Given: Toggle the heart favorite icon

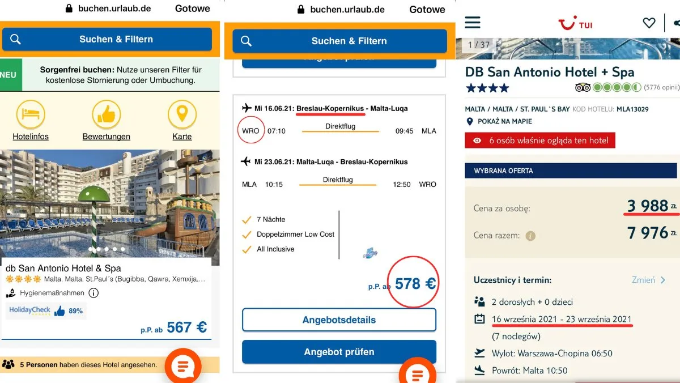Looking at the screenshot, I should pos(649,23).
